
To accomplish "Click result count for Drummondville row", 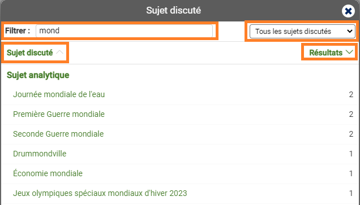I will [x=351, y=154].
